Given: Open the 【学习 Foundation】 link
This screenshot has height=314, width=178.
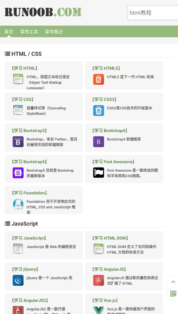Looking at the screenshot, I should 30,193.
